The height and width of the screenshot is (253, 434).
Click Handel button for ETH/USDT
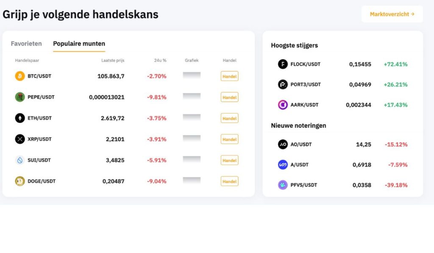pyautogui.click(x=229, y=118)
